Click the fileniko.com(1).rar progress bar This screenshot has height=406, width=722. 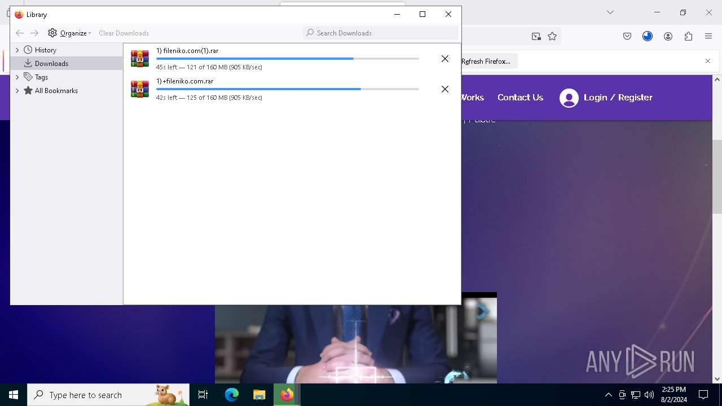pyautogui.click(x=287, y=59)
